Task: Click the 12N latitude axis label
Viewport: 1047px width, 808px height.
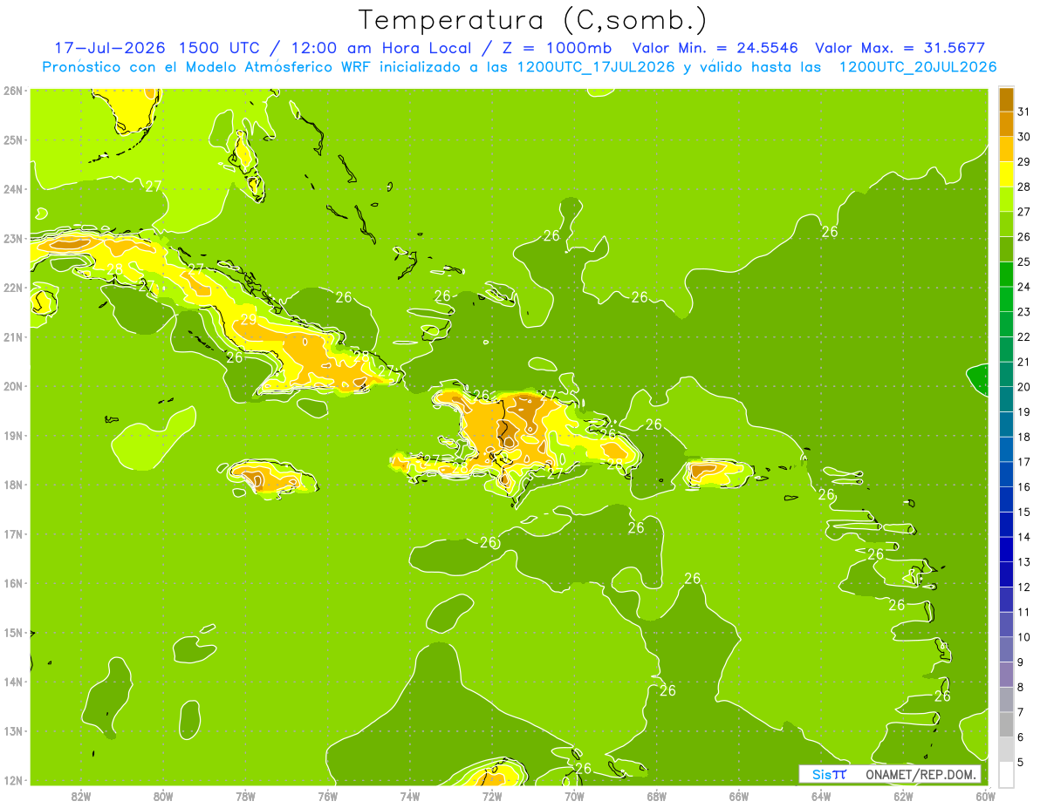Action: [14, 780]
